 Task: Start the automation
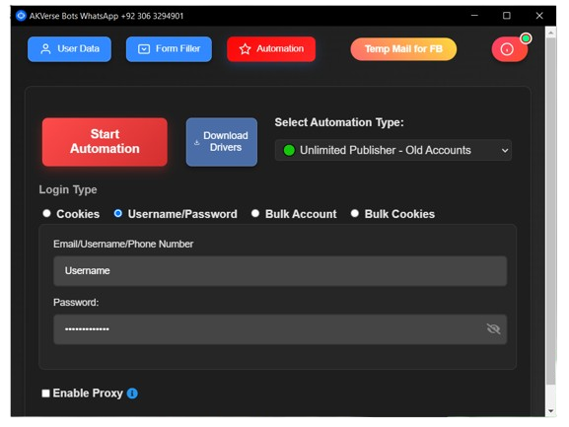click(105, 141)
